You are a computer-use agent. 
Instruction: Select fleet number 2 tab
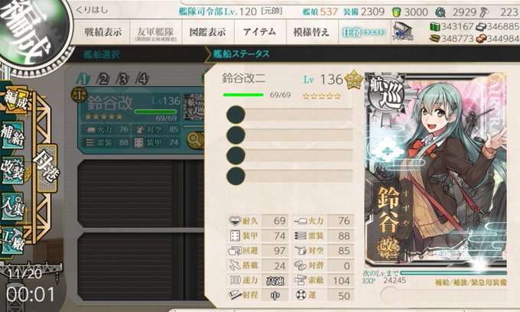[x=103, y=79]
